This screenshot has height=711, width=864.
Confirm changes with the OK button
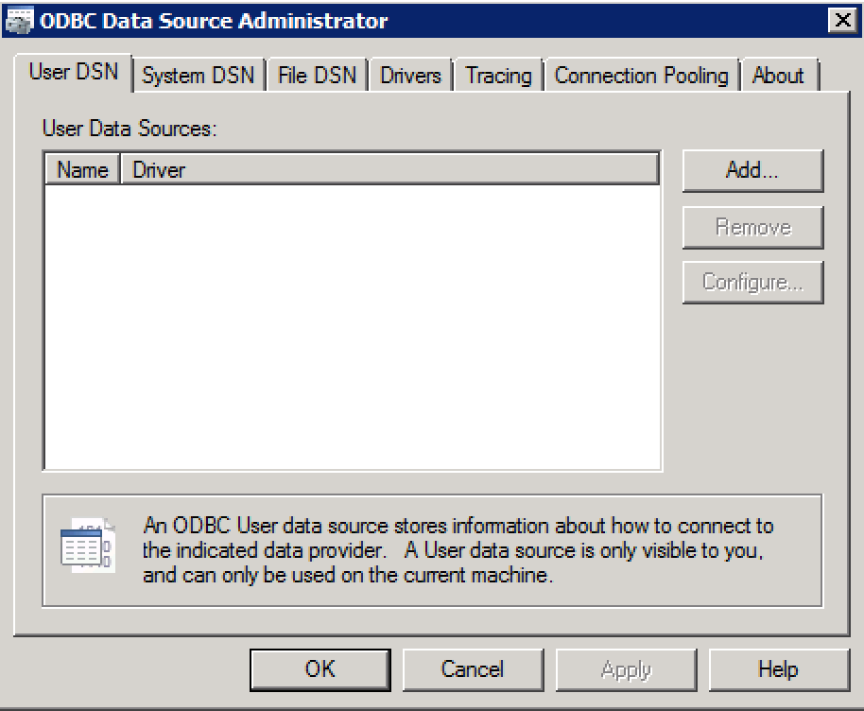point(320,669)
